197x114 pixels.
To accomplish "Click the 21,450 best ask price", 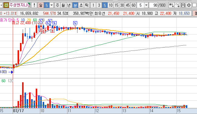I will coord(113,13).
